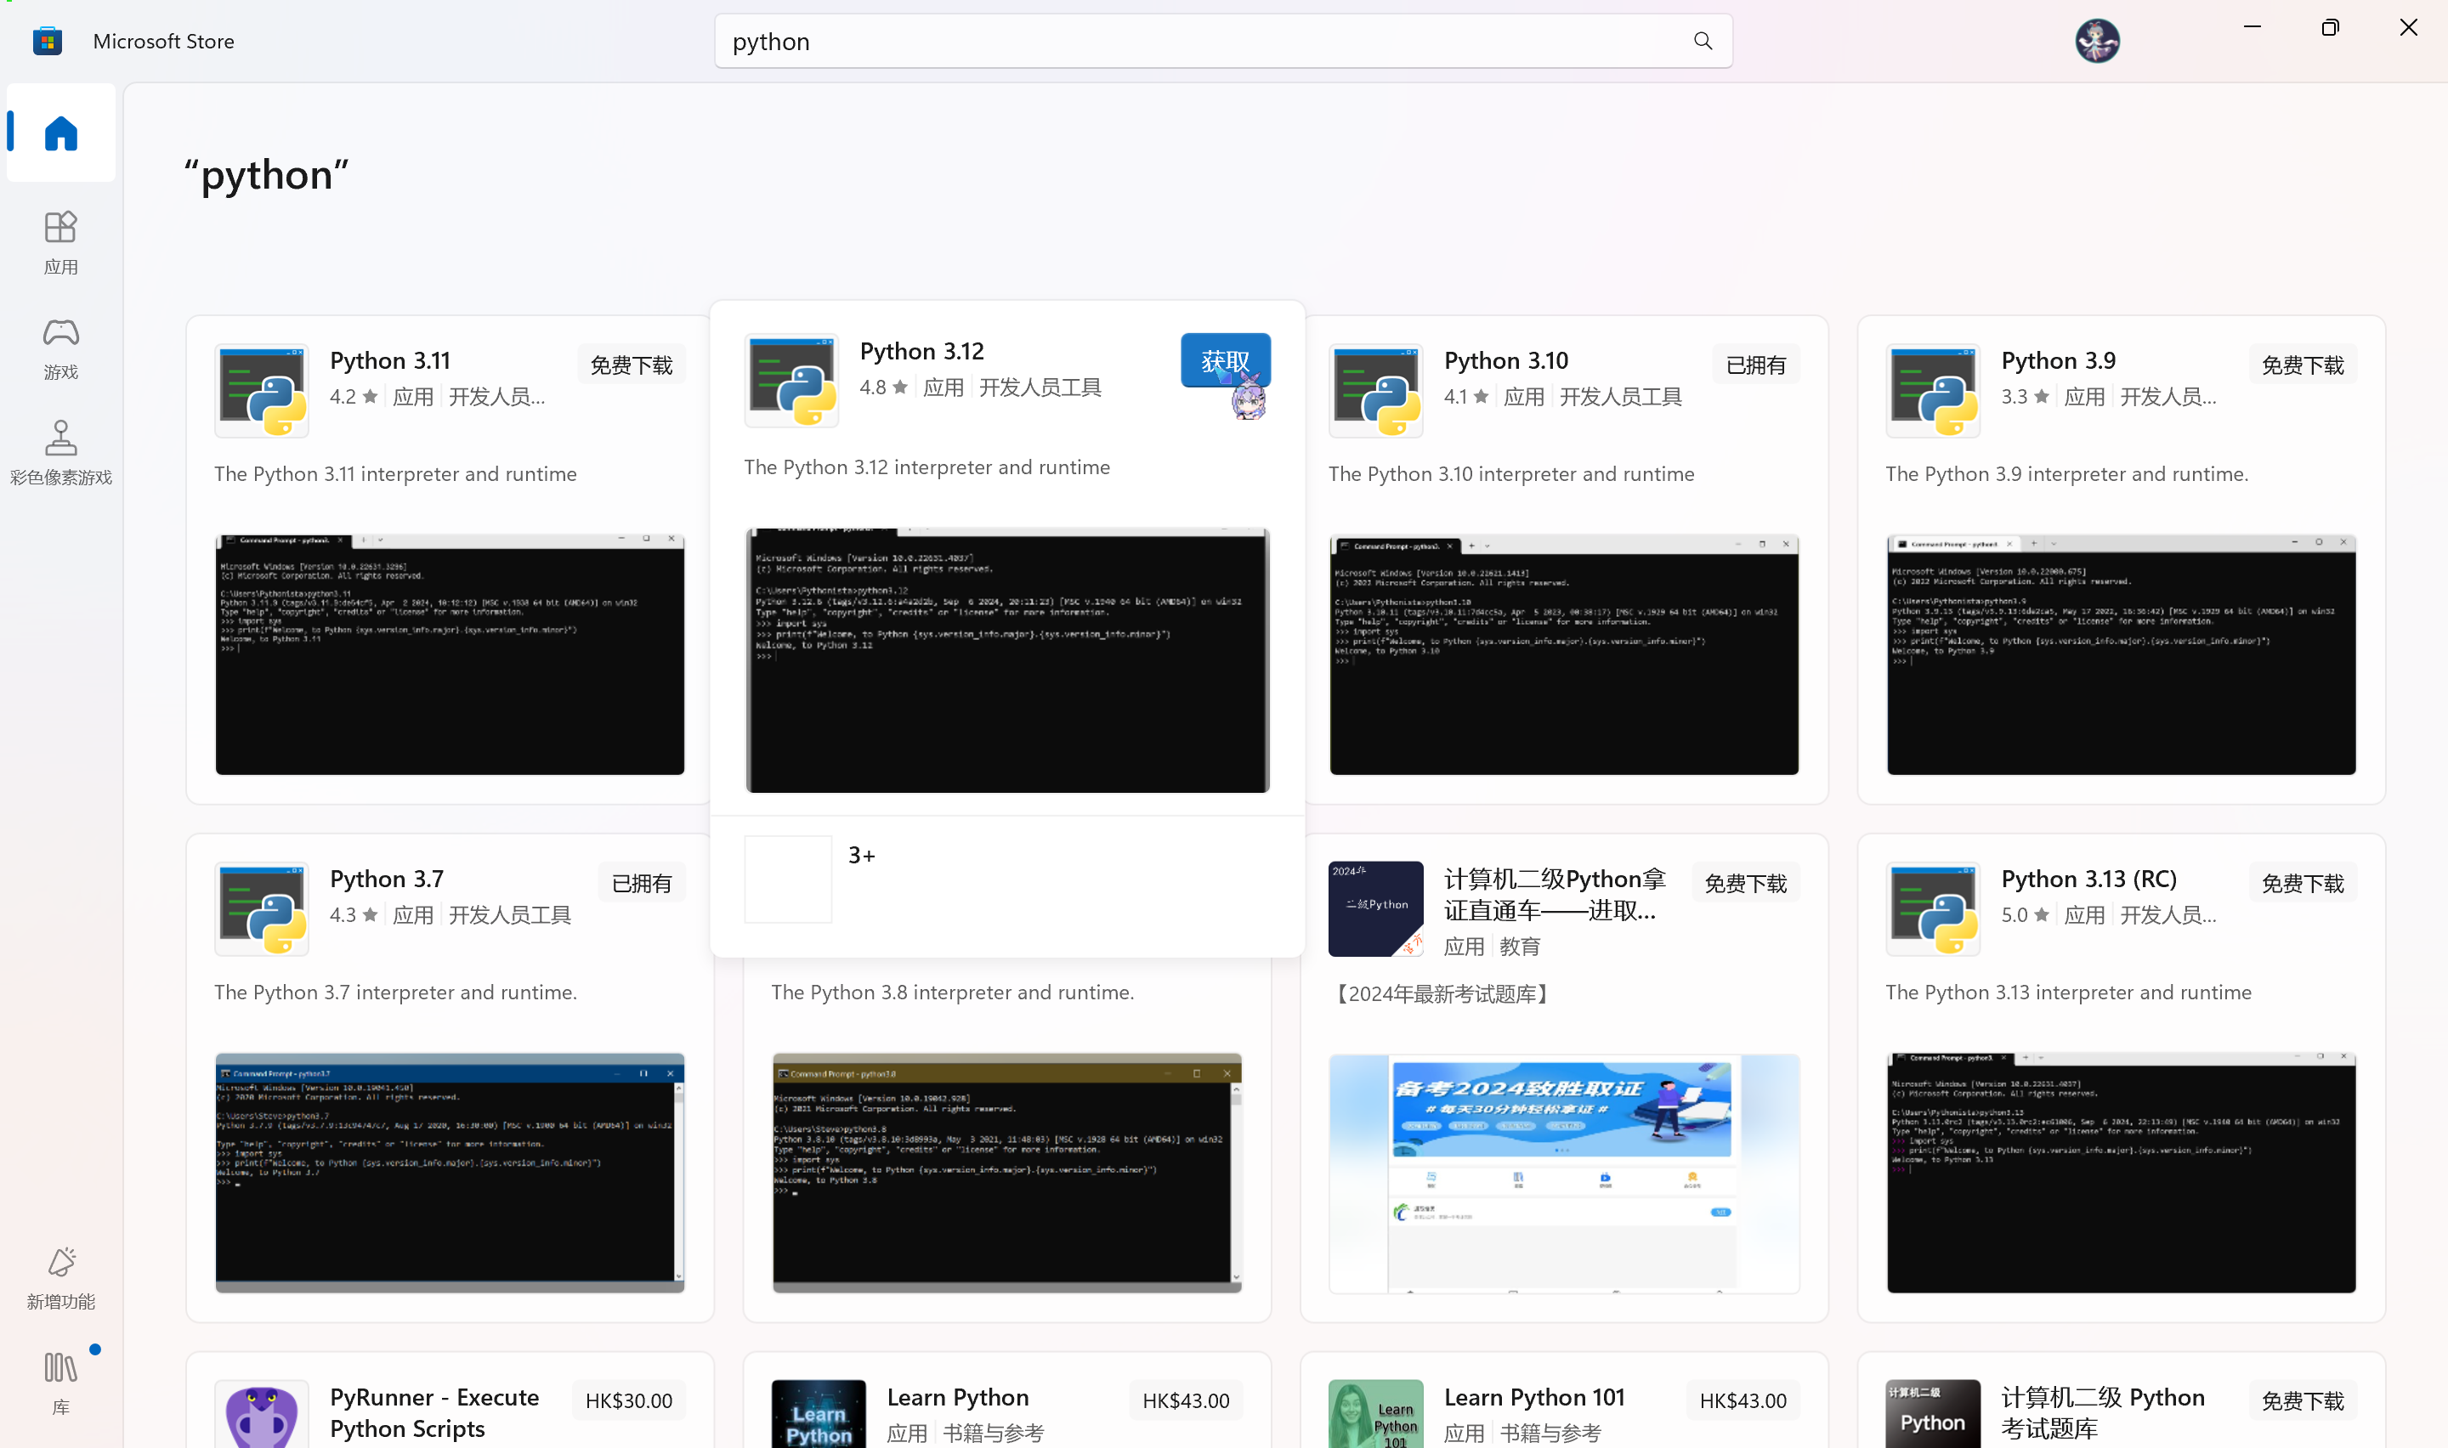Click inside the python search box

(1170, 40)
